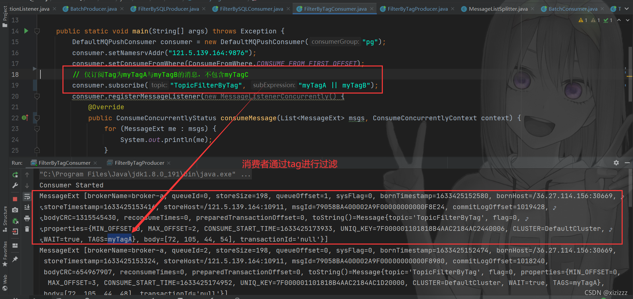Restore run panel layout
This screenshot has height=299, width=633.
[15, 246]
